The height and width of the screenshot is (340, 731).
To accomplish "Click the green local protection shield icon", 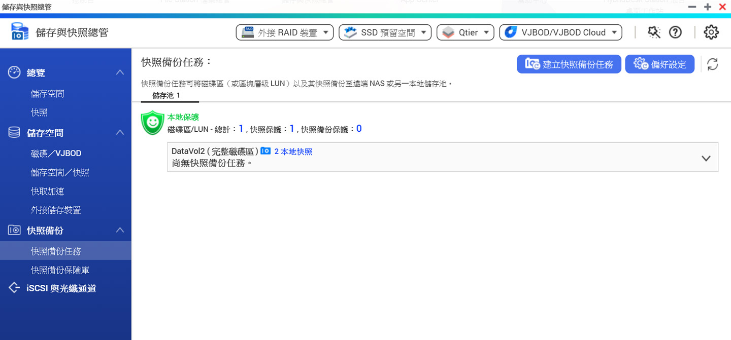I will point(152,123).
